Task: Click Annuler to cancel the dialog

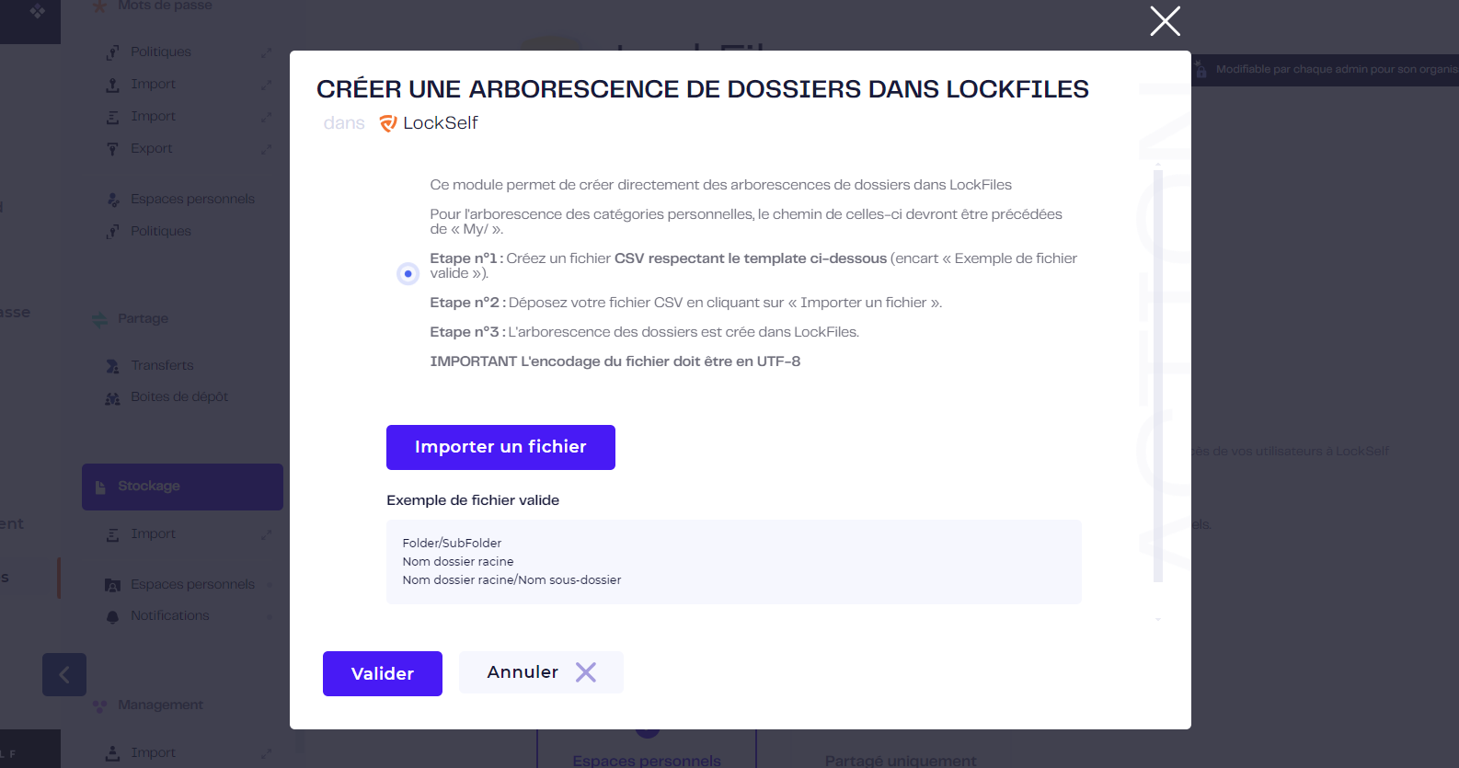Action: (x=541, y=672)
